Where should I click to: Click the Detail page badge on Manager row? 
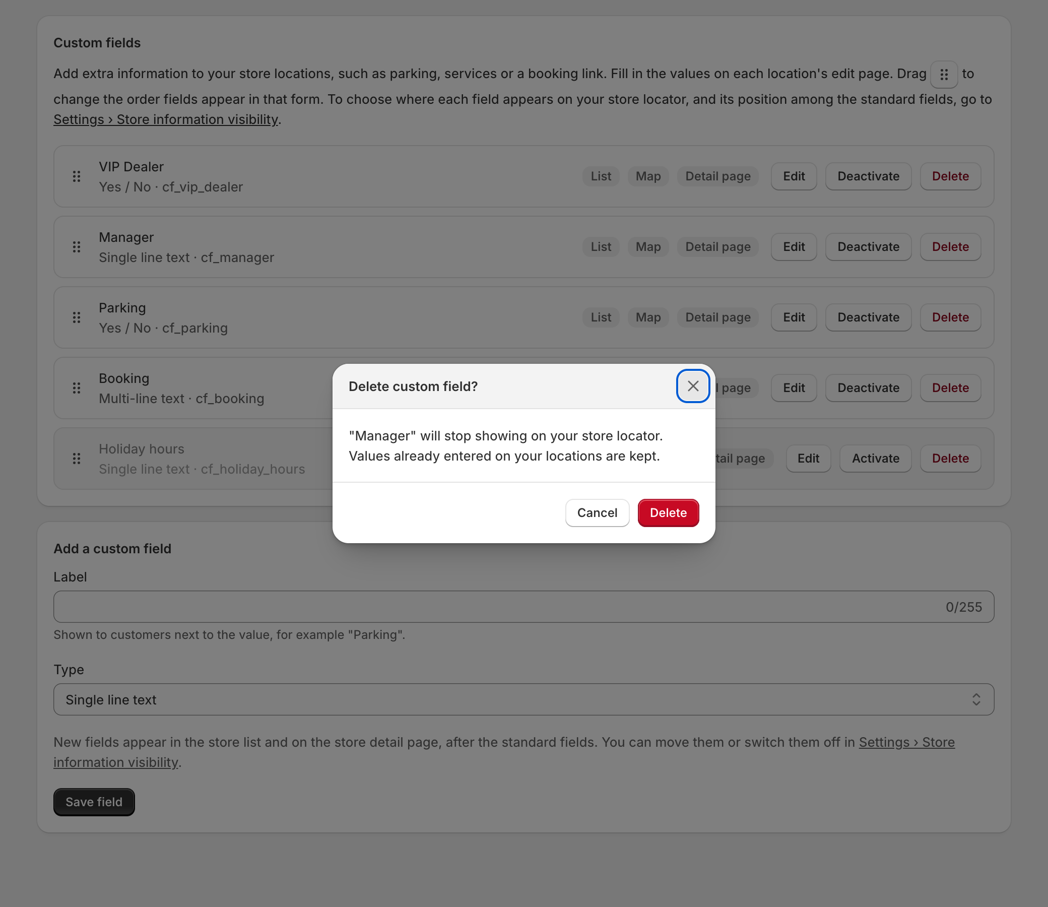[717, 247]
